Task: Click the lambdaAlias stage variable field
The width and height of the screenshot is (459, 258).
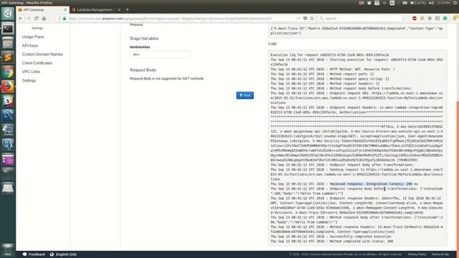Action: [160, 54]
